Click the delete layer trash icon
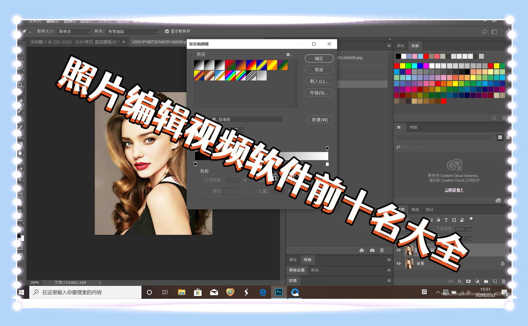Image resolution: width=528 pixels, height=326 pixels. point(503,281)
